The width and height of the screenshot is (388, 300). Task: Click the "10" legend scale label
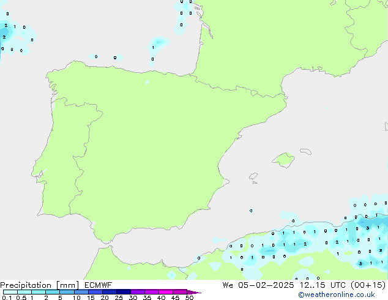coord(76,298)
